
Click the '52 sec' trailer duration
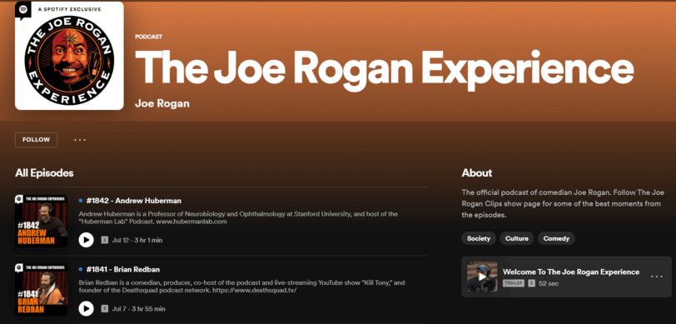click(x=549, y=283)
